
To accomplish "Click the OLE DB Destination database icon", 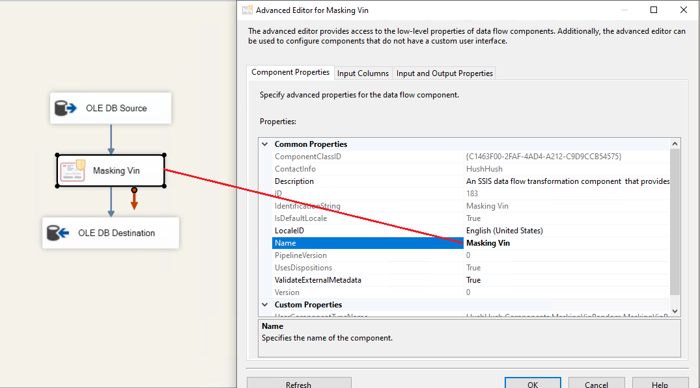I will 59,233.
